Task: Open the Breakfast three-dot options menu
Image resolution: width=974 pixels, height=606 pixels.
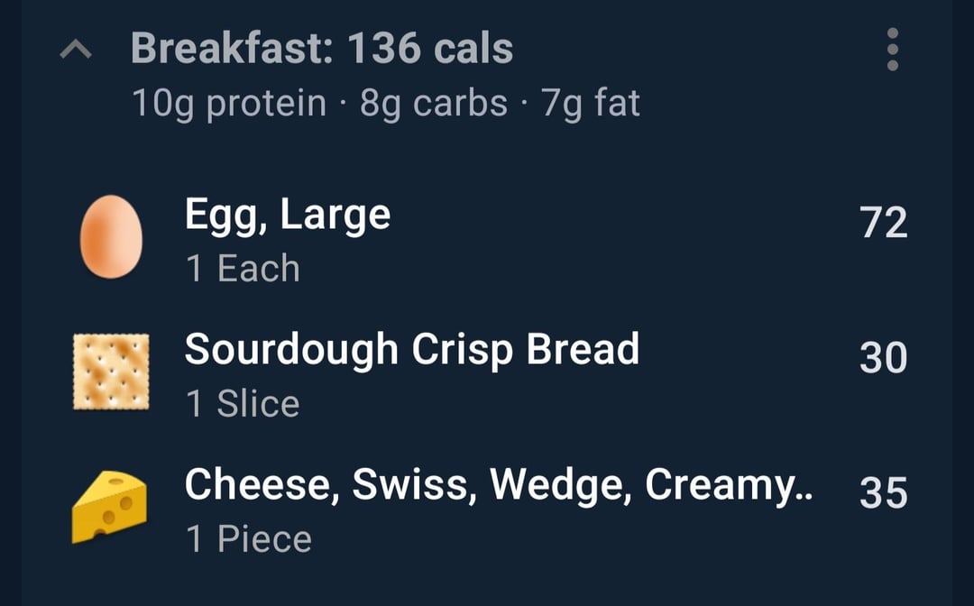Action: [x=892, y=50]
